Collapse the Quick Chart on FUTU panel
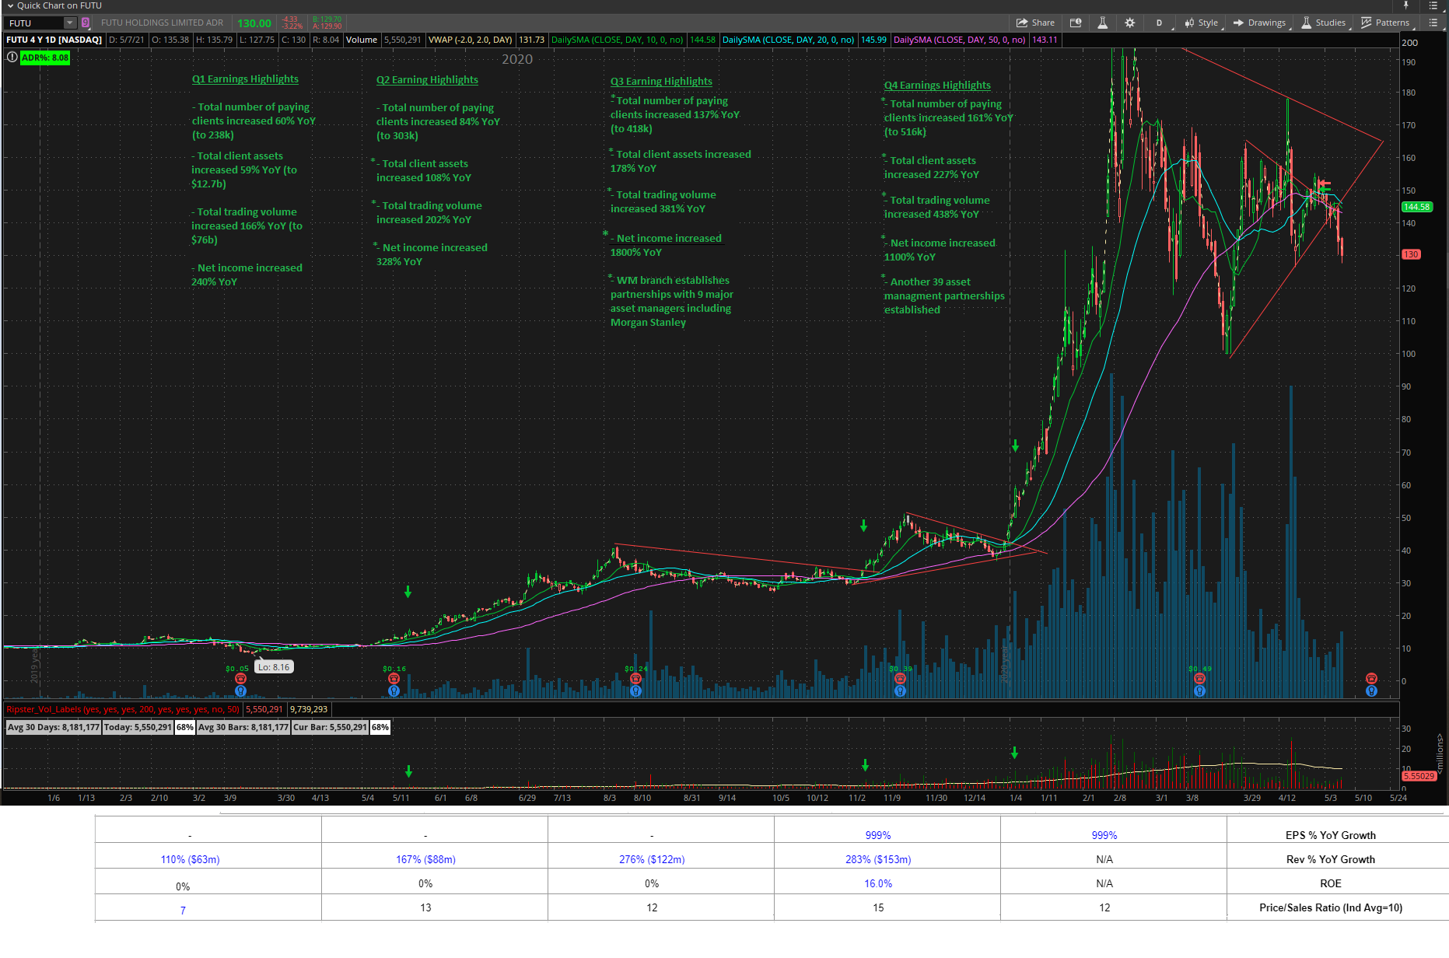 tap(10, 5)
